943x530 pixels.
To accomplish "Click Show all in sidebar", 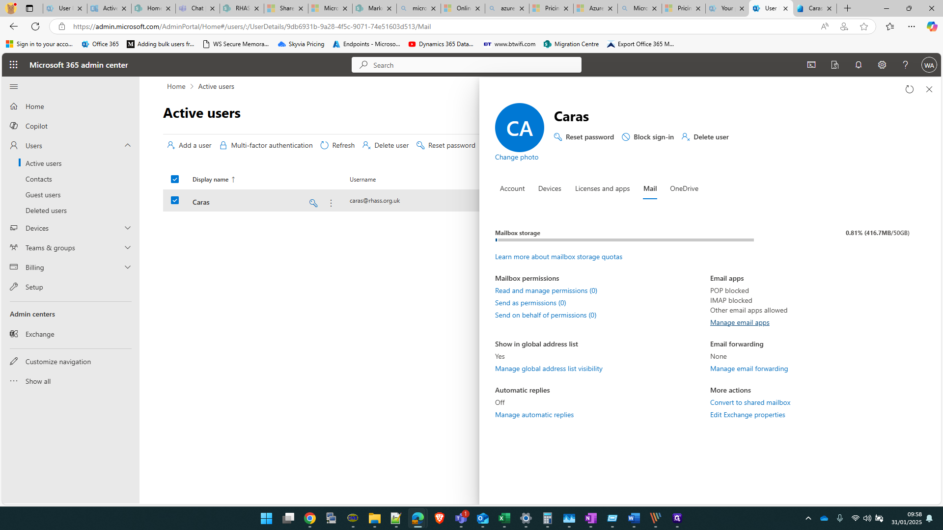I will pos(38,381).
